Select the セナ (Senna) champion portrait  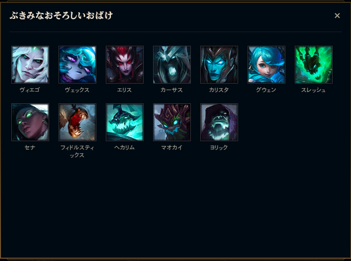[x=30, y=122]
